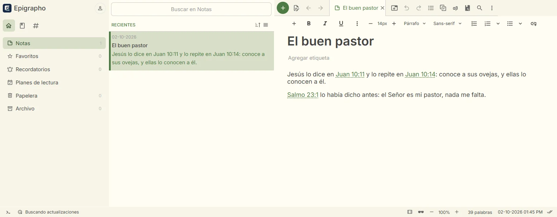Open the notebooks bookmark icon
Viewport: 557px width, 217px height.
pos(22,26)
